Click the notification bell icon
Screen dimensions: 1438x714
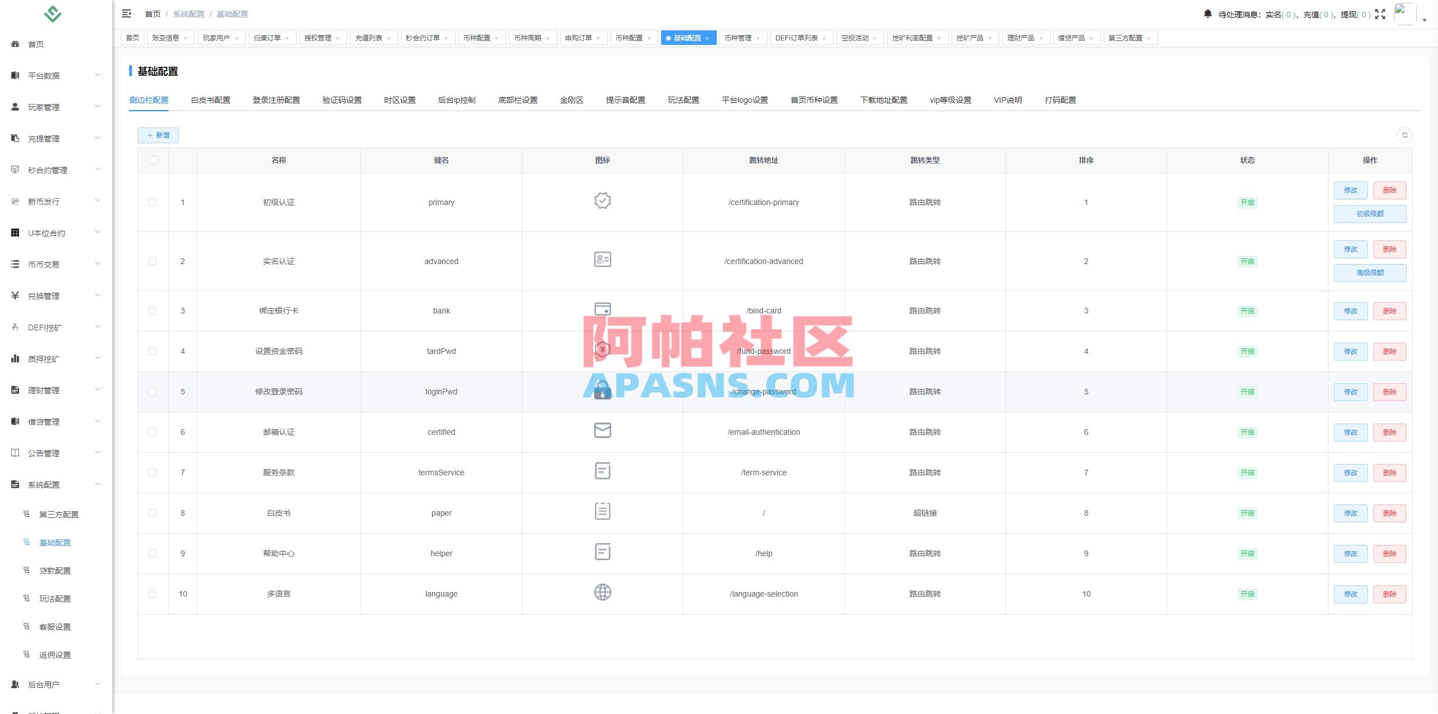point(1208,13)
